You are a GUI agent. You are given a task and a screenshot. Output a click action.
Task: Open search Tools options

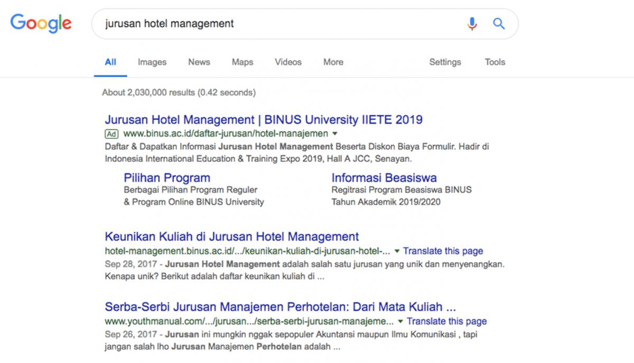coord(495,62)
